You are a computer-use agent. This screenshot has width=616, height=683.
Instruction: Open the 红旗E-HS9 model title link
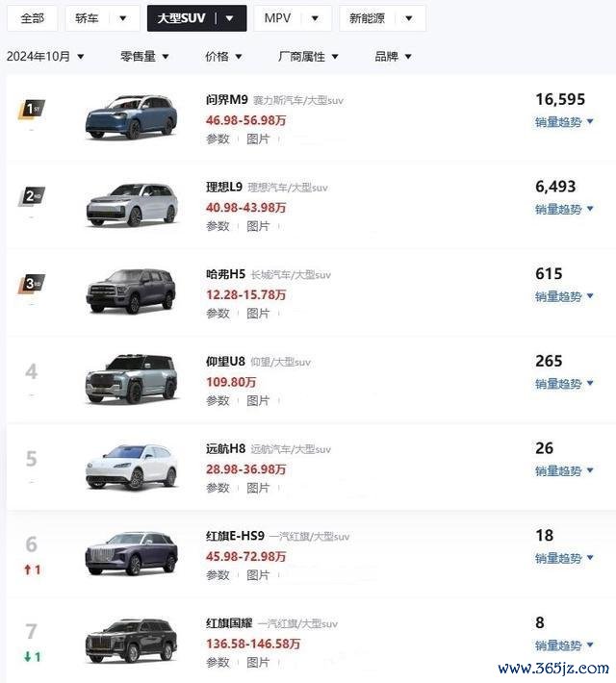(235, 536)
